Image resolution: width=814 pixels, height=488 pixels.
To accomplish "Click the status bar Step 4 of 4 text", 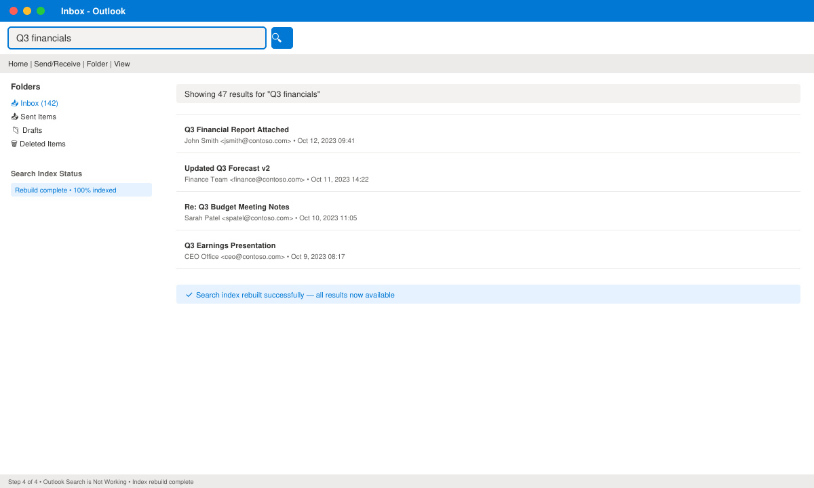I will point(101,482).
